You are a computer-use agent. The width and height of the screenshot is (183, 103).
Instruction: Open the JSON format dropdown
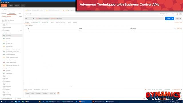pyautogui.click(x=53, y=93)
